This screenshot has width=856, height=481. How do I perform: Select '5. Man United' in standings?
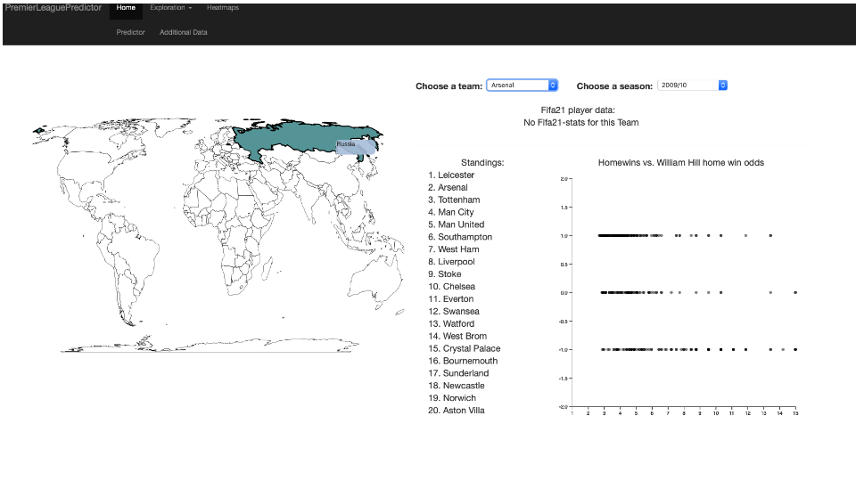click(456, 224)
